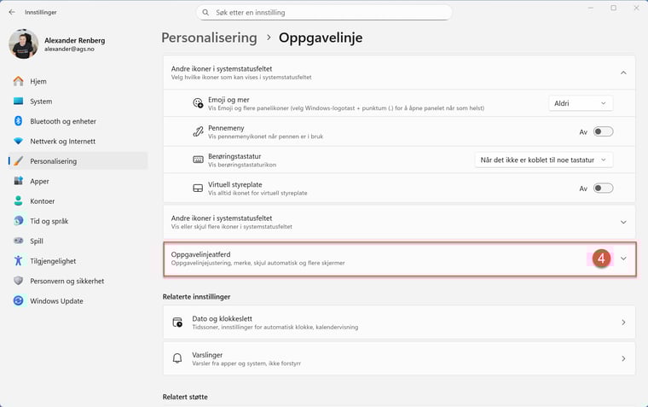Click the Pennemeny pen icon
Image resolution: width=648 pixels, height=407 pixels.
(x=198, y=131)
